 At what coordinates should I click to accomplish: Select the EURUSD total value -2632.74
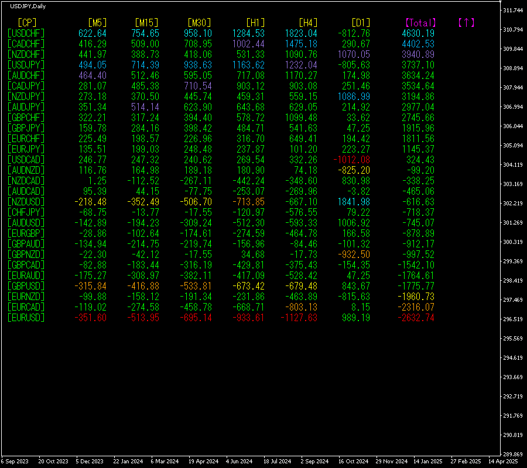(x=416, y=318)
